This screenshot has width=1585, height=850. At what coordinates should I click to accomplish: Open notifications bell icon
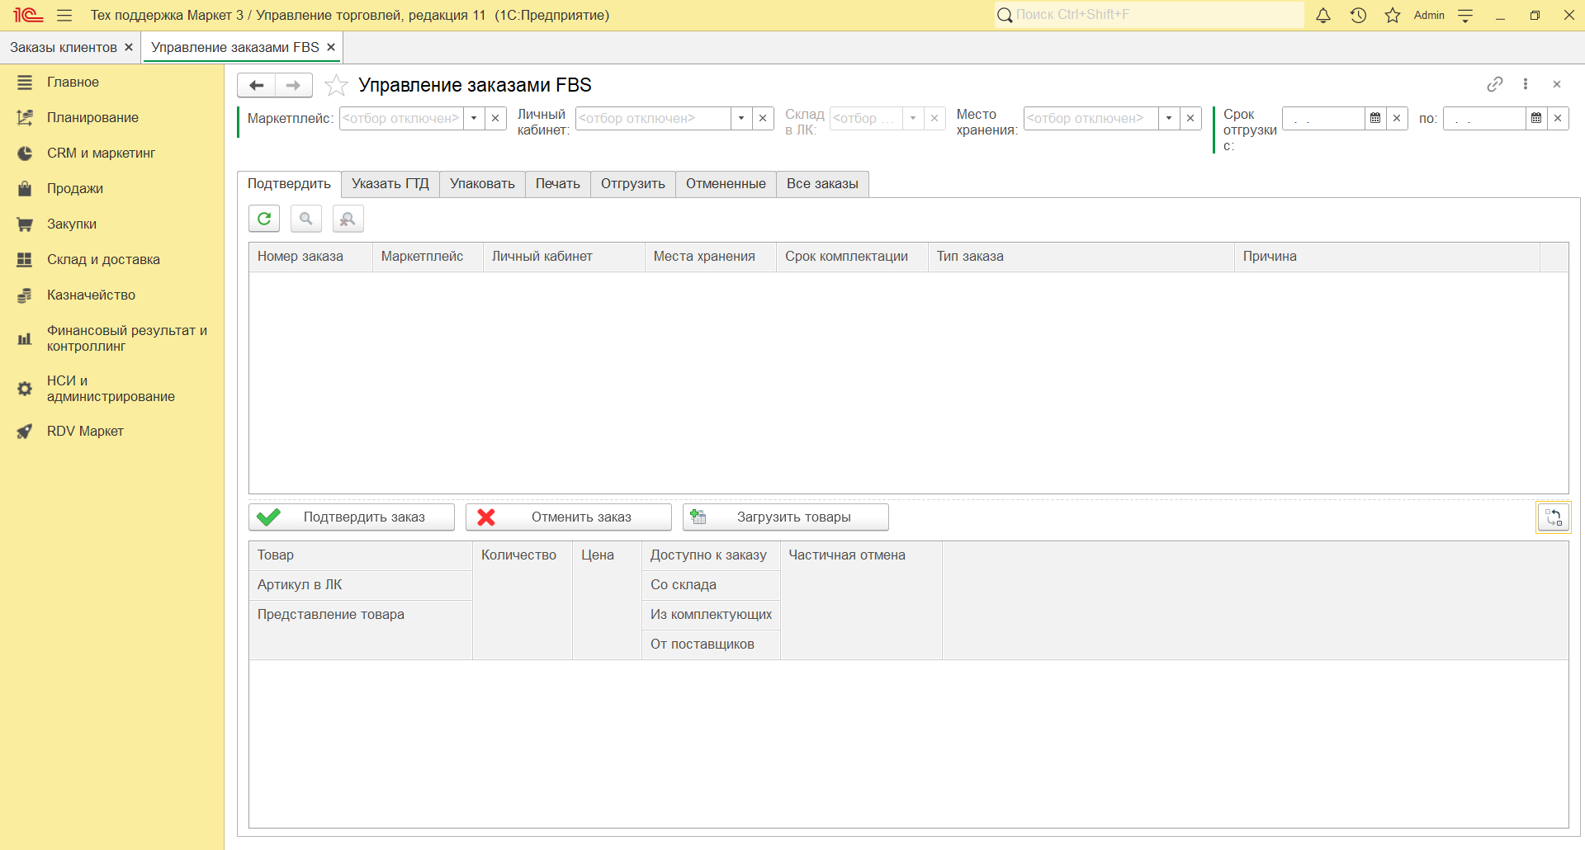coord(1323,15)
